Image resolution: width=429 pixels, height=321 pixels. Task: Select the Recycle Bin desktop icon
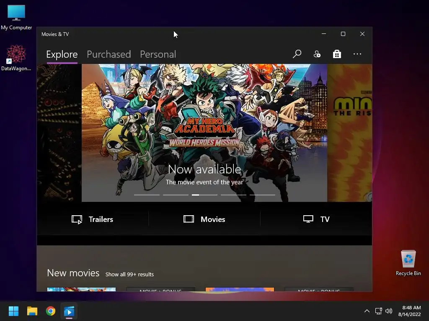tap(408, 263)
